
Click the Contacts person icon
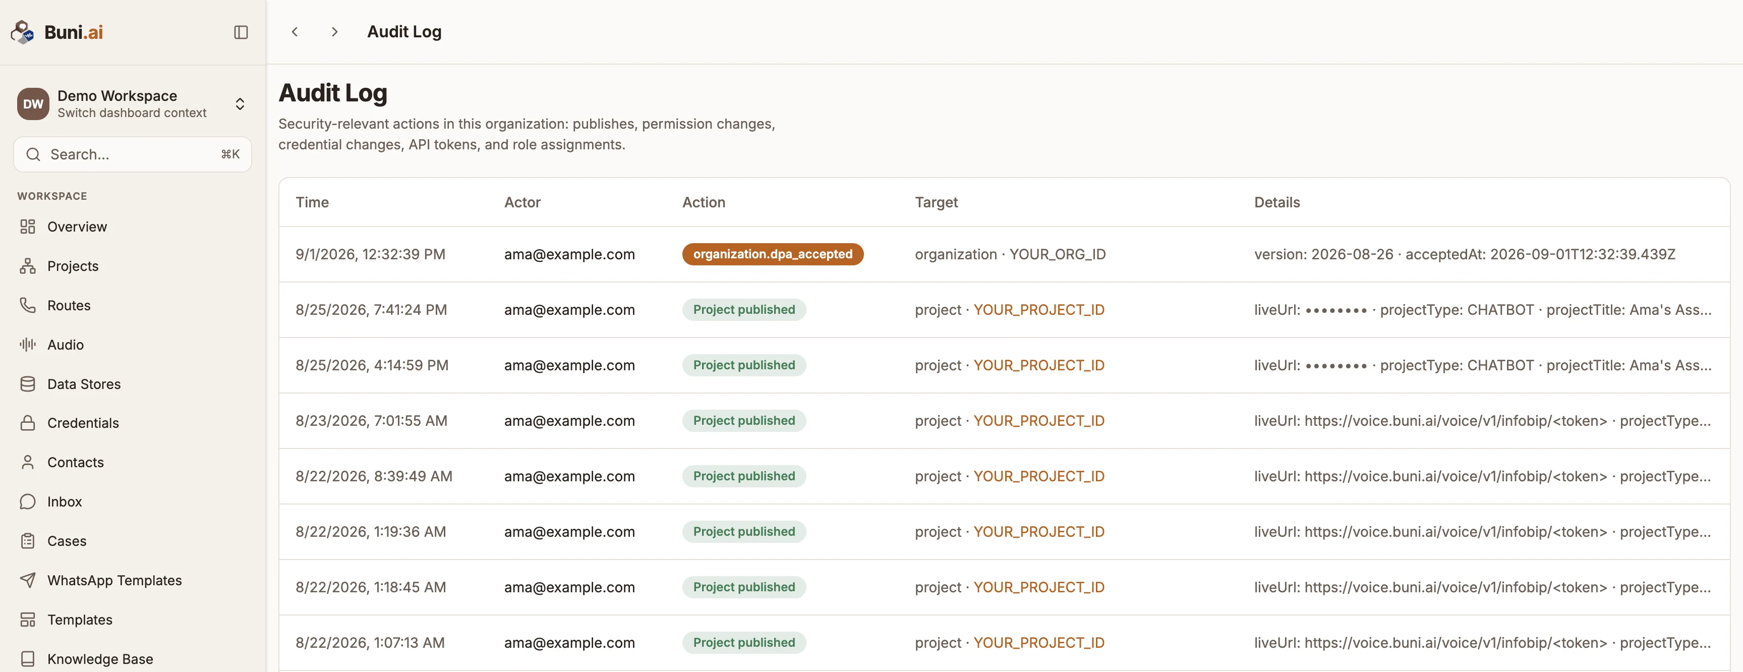28,462
